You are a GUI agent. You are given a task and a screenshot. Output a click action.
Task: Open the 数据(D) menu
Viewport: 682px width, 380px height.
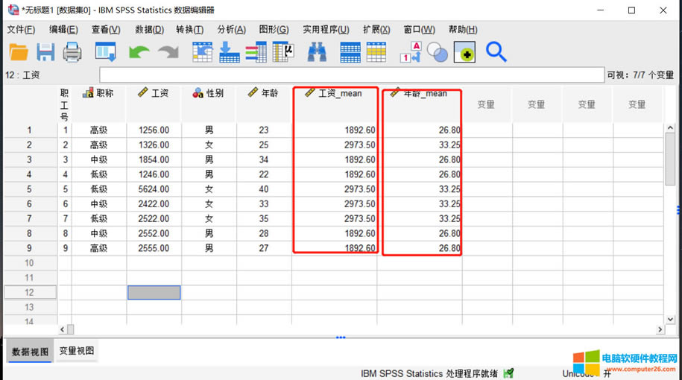click(149, 30)
